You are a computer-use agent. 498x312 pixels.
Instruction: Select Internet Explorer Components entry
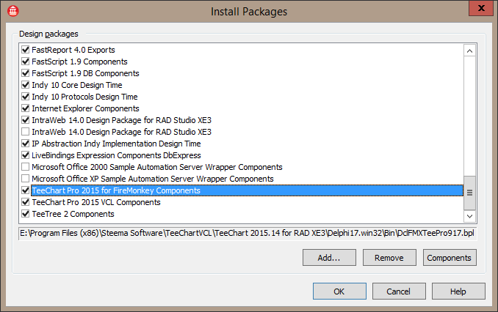tap(85, 108)
